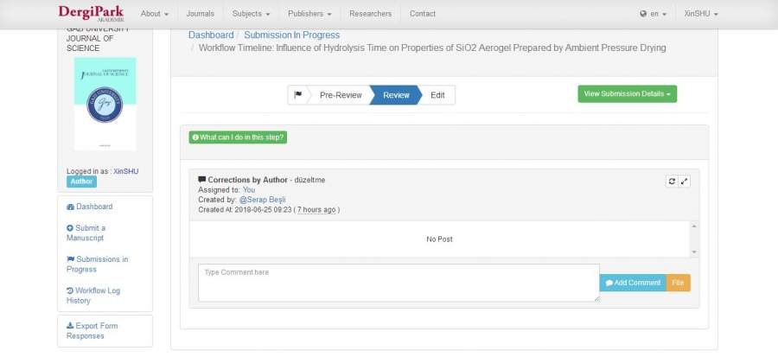Screen dimensions: 778x357
Task: Click the '7 hours ago' timestamp
Action: pos(316,210)
